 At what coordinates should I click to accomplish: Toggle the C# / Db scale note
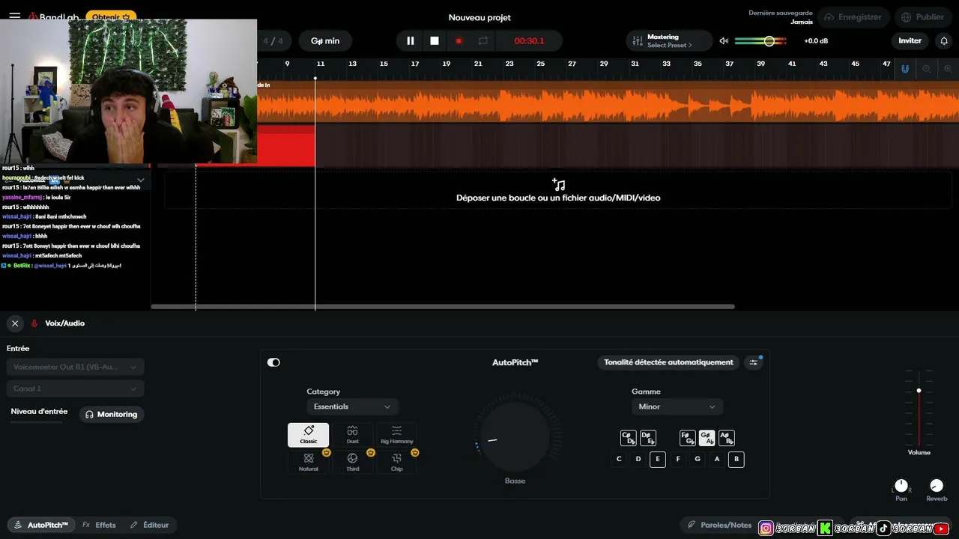(x=629, y=438)
